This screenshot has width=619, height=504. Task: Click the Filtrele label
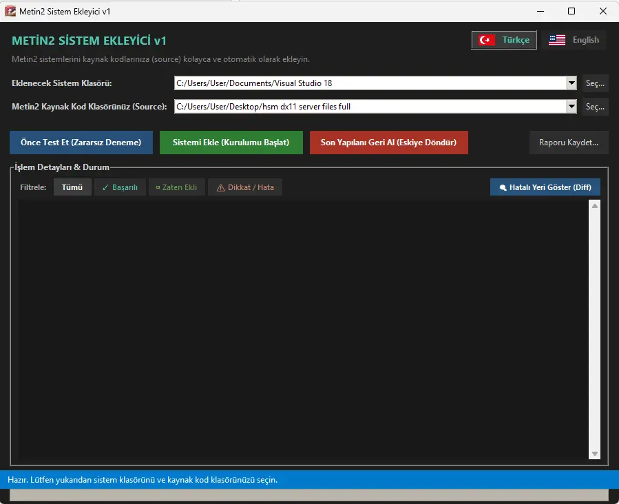tap(33, 187)
